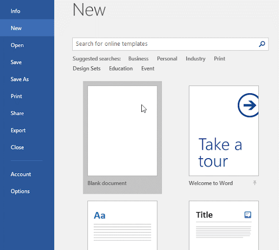Image resolution: width=279 pixels, height=250 pixels.
Task: Select New in the sidebar
Action: tap(27, 28)
